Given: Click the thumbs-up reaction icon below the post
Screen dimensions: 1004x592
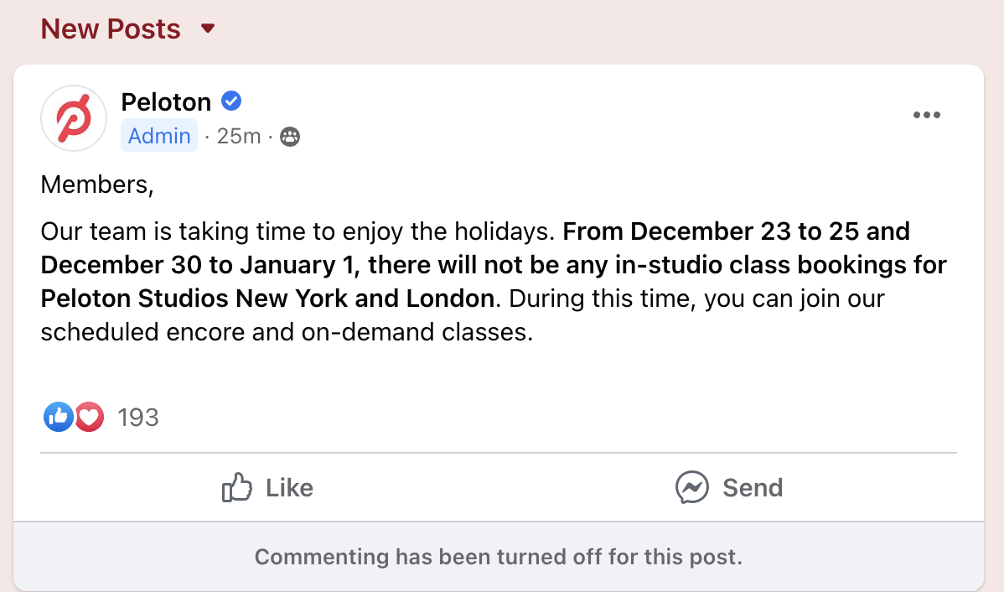Looking at the screenshot, I should coord(58,417).
